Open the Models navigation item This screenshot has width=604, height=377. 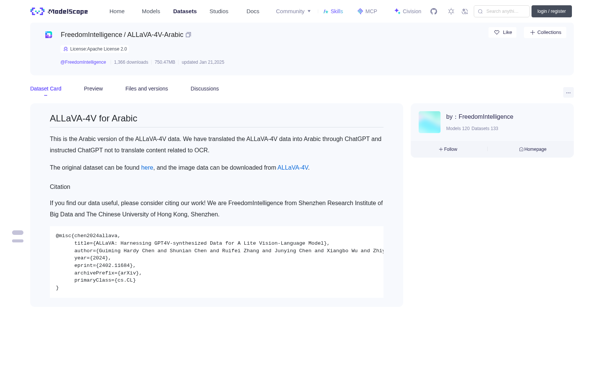click(x=151, y=11)
